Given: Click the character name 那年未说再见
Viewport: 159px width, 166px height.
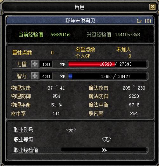Looking at the screenshot, I should [x=80, y=21].
